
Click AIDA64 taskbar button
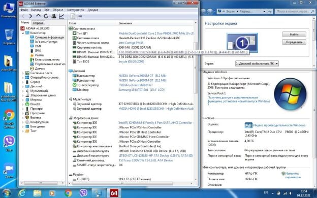tap(114, 193)
